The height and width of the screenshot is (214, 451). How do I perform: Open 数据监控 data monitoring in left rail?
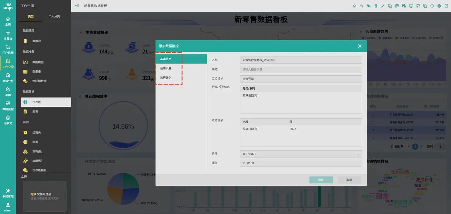[8, 106]
